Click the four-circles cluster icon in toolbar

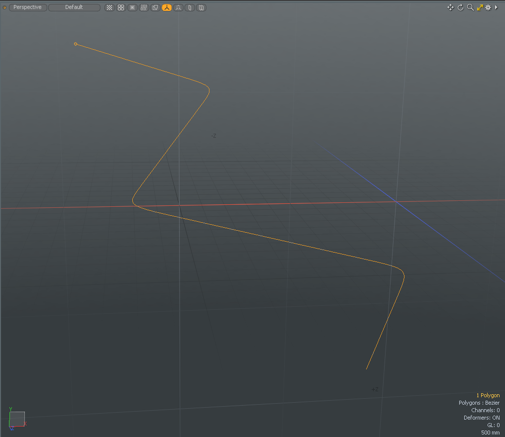point(121,7)
